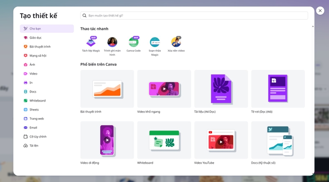This screenshot has height=182, width=329.
Task: Open the In print category label
Action: (31, 83)
